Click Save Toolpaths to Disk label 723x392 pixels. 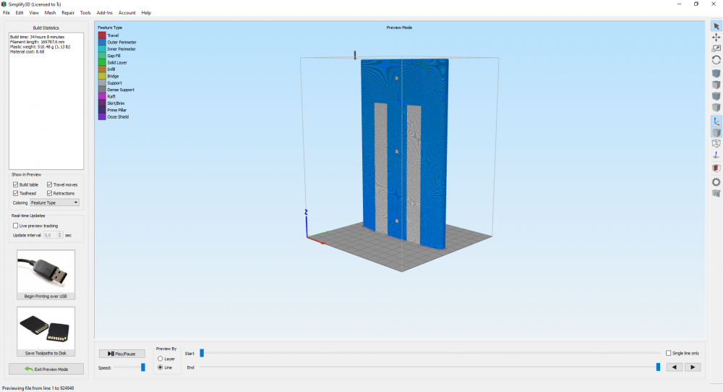(46, 353)
